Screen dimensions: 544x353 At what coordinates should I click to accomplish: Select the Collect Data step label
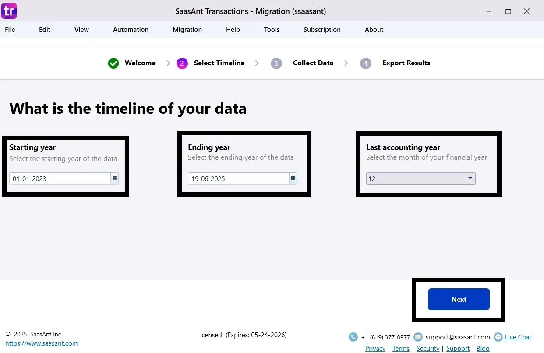tap(313, 63)
